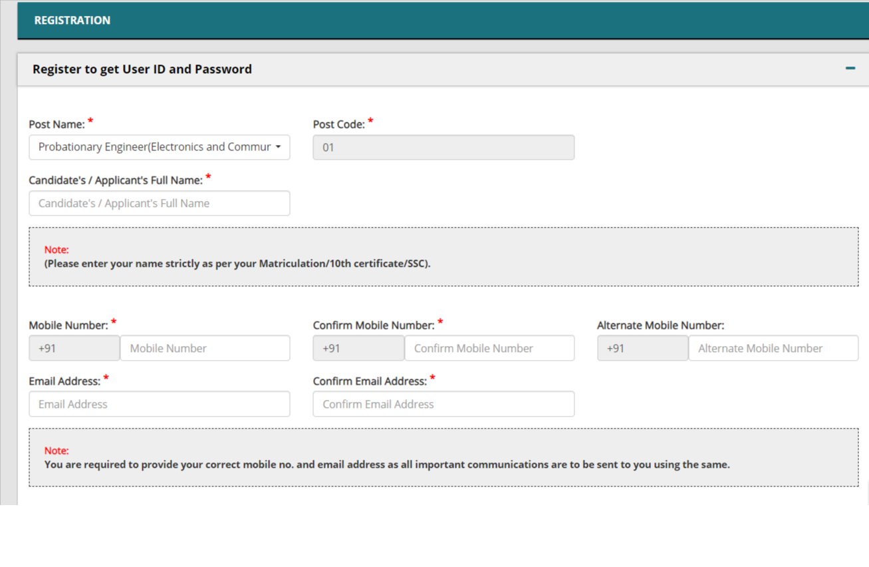Click the note about Matriculation certificate name
Image resolution: width=869 pixels, height=567 pixels.
pos(237,264)
